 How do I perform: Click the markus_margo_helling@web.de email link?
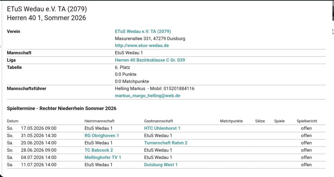tap(147, 96)
